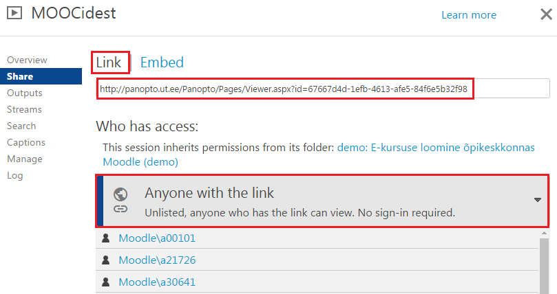Viewport: 557px width, 294px height.
Task: Click the share URL text field
Action: (322, 89)
